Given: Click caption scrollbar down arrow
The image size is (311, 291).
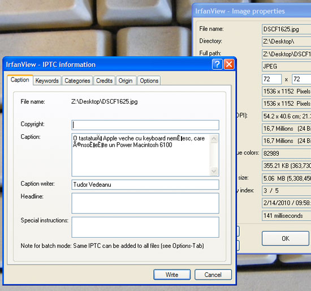Looking at the screenshot, I should coord(214,171).
